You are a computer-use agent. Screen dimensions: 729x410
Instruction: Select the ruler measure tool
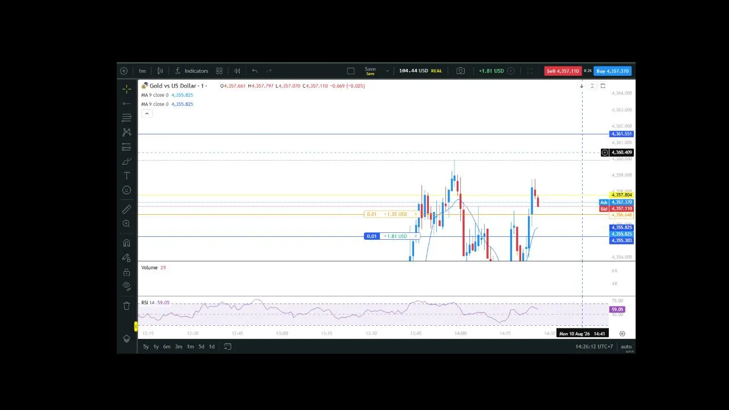[126, 210]
